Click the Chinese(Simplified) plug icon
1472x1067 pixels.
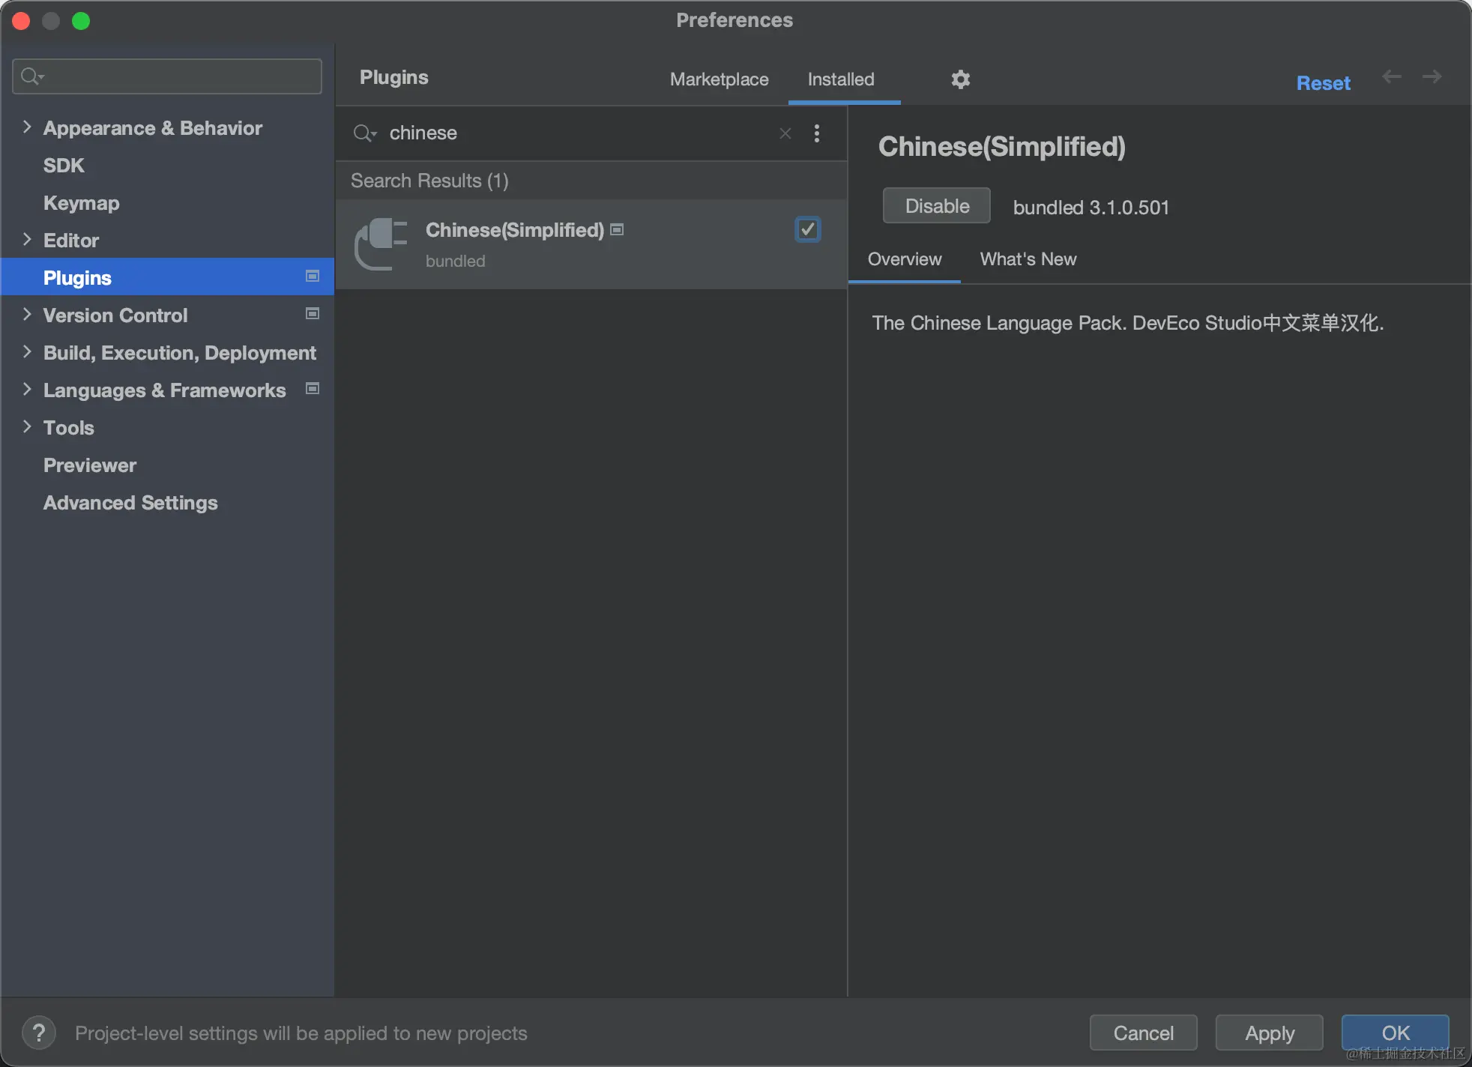point(381,244)
